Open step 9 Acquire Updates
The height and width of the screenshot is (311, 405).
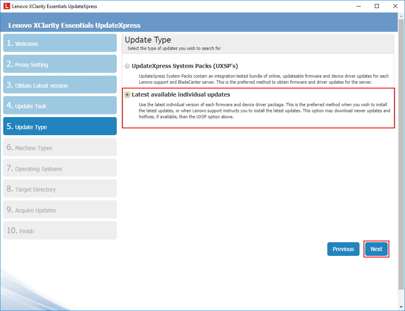tap(60, 210)
